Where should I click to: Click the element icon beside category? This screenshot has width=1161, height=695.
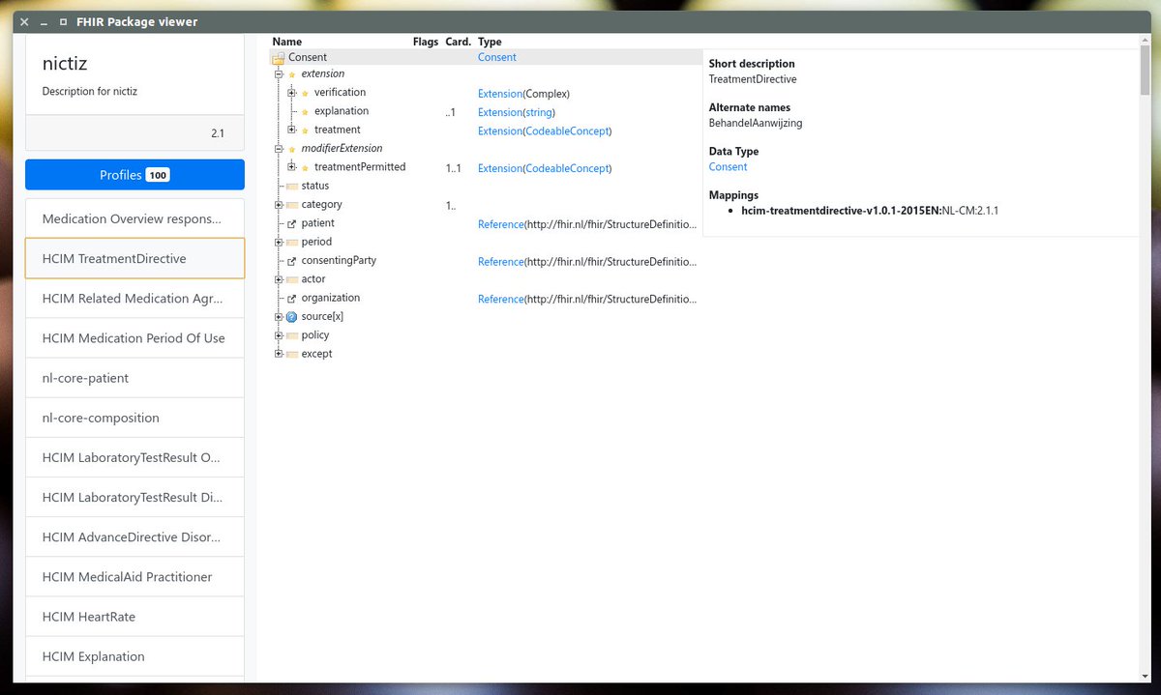point(292,205)
